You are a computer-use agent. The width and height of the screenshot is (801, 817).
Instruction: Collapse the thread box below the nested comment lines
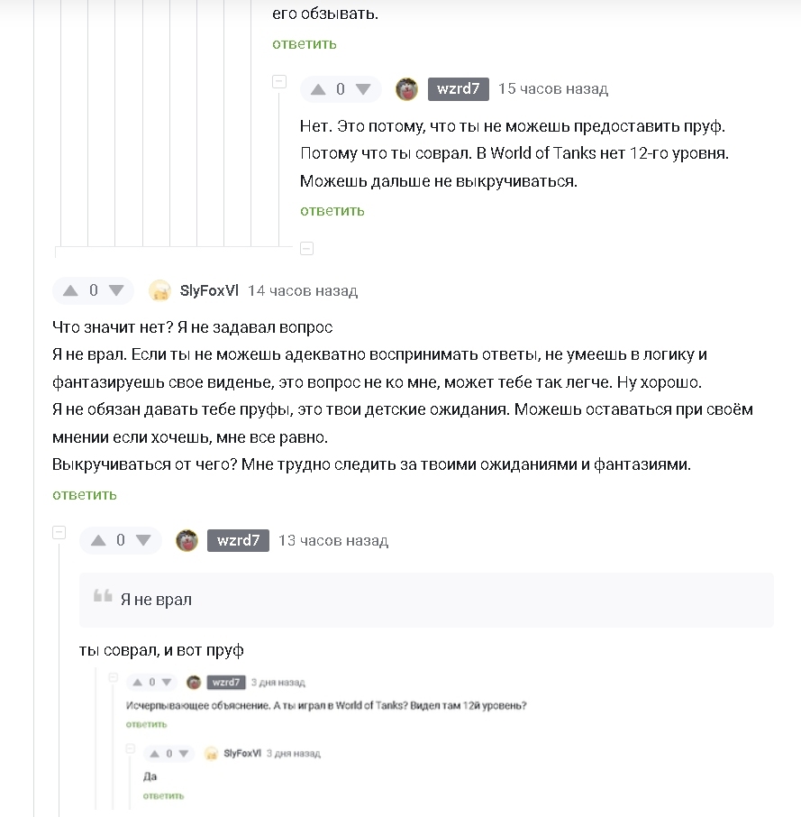[306, 248]
